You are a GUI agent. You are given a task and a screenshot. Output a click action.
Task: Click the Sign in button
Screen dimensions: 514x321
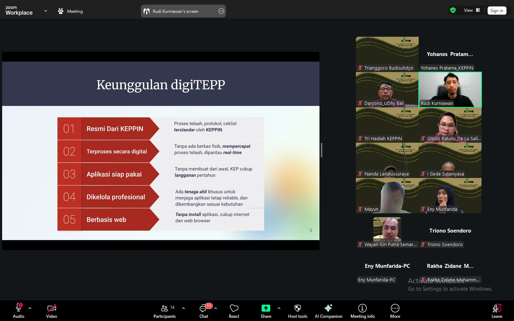(497, 11)
